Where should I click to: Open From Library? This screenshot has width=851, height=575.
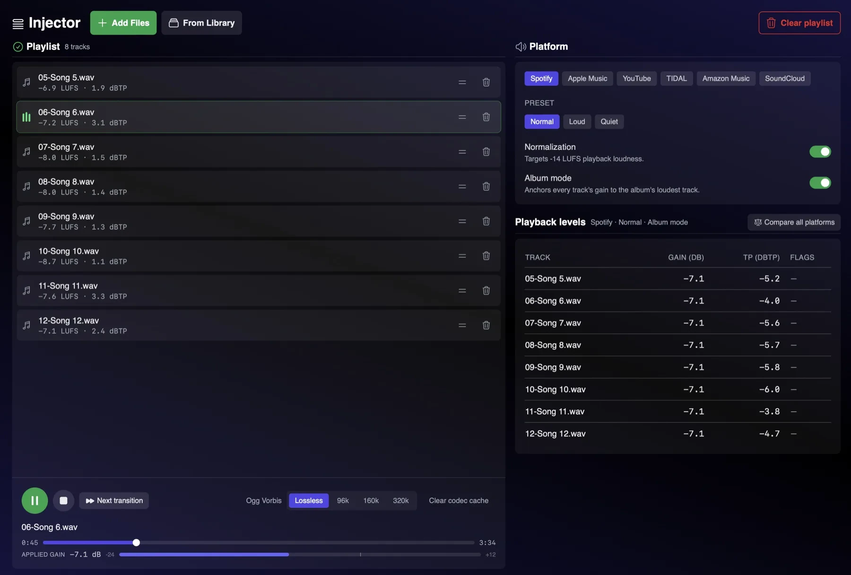[x=201, y=23]
